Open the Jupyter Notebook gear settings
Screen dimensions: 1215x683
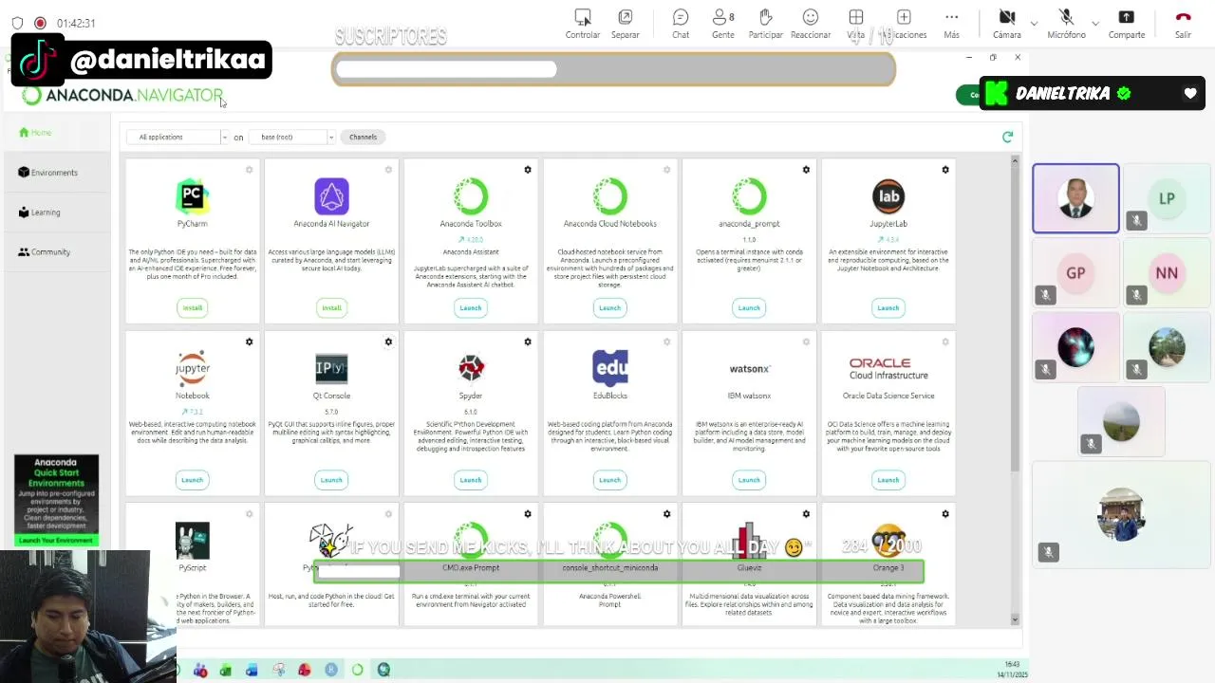click(250, 341)
